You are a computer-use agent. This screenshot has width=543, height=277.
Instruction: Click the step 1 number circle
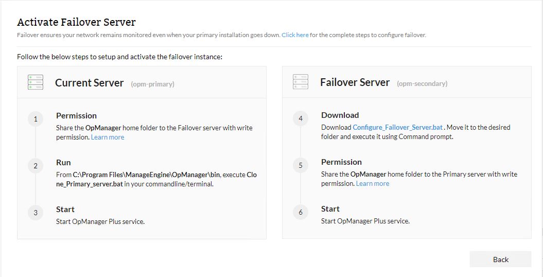click(36, 119)
